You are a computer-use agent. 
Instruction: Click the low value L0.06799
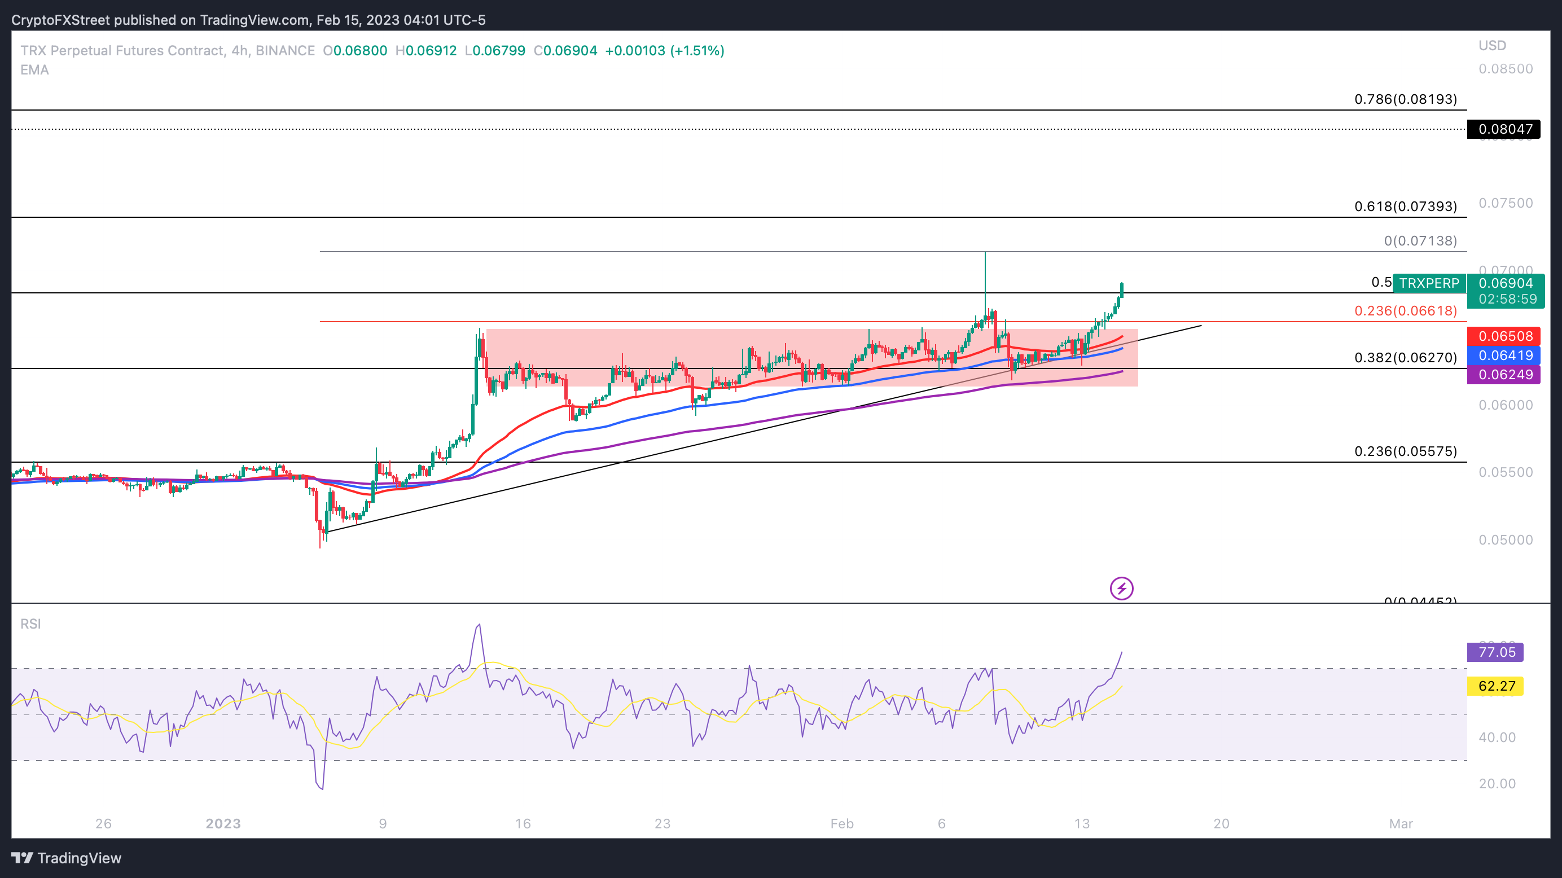tap(495, 50)
